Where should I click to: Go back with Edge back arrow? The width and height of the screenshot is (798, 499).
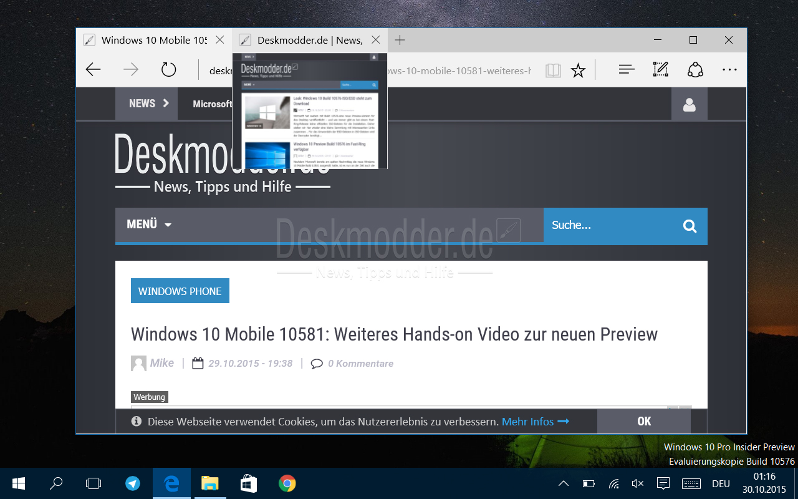click(x=93, y=70)
